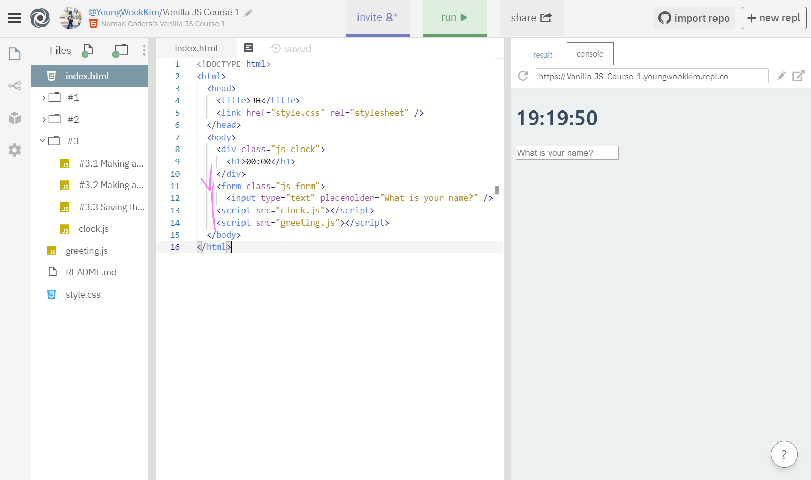Add a new file in Files panel
The image size is (811, 480).
click(x=88, y=50)
